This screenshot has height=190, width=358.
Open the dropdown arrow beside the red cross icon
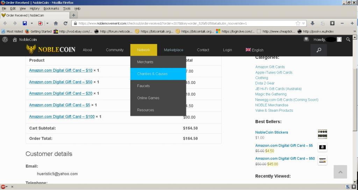coord(47,23)
